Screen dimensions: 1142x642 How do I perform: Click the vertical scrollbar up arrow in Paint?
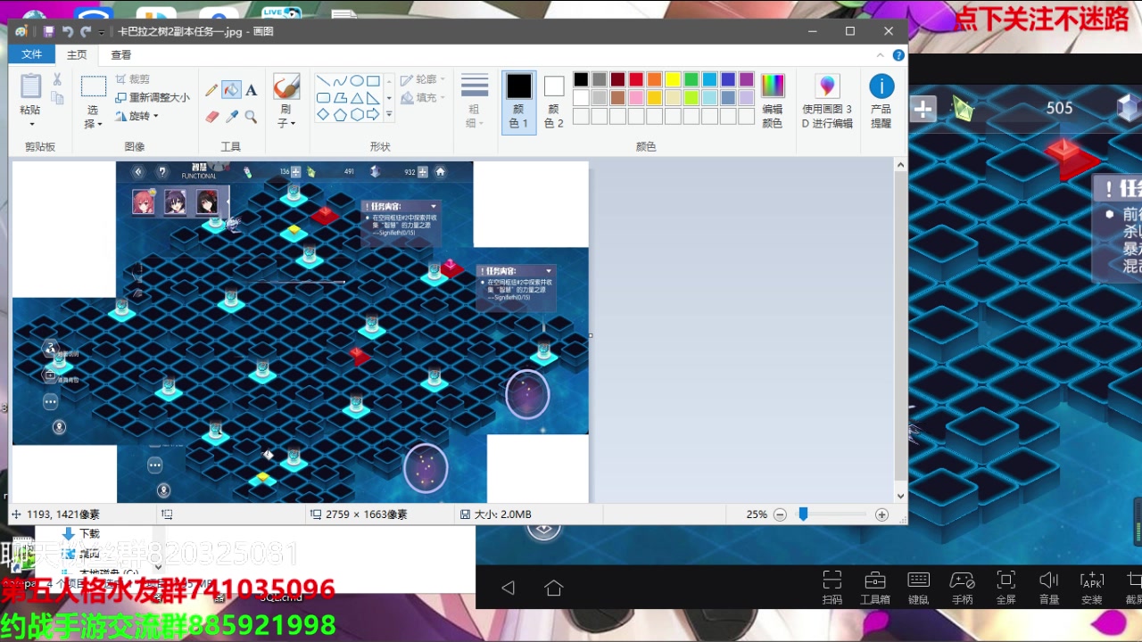[900, 165]
